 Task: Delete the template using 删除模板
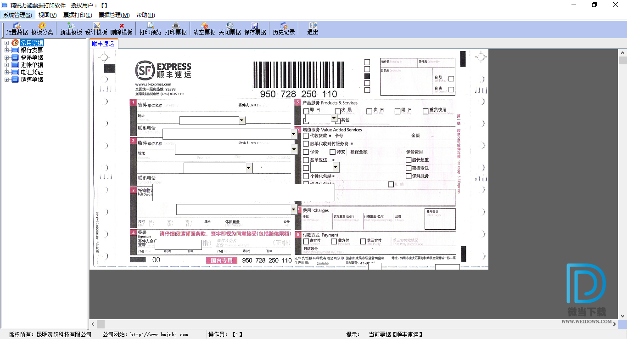(122, 29)
